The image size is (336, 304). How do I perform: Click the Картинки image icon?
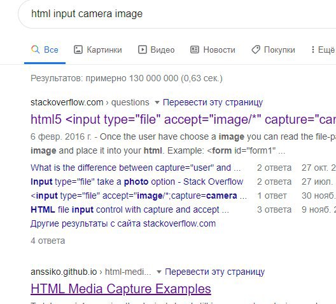click(78, 50)
